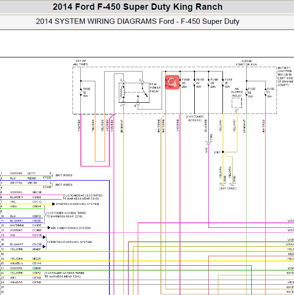
Task: Click the S101 splice dot
Action: pyautogui.click(x=223, y=152)
